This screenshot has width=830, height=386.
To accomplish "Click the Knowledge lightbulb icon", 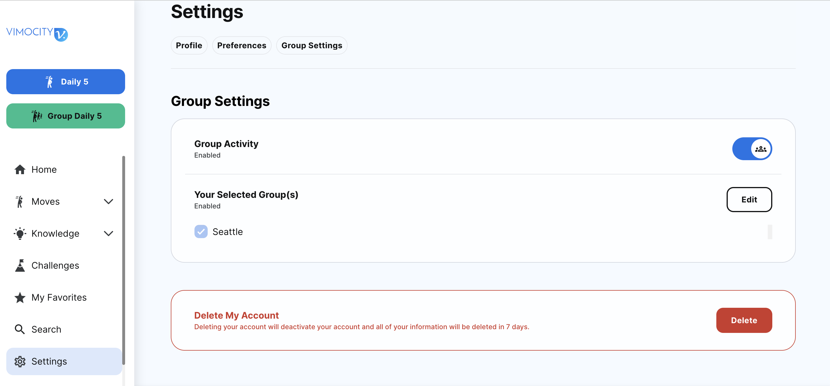I will 20,234.
